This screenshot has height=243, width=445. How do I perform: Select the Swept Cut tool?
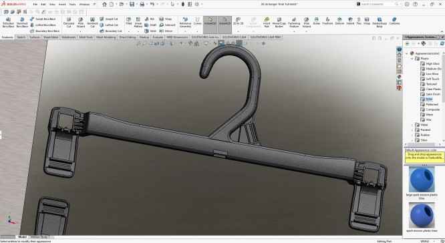point(109,19)
